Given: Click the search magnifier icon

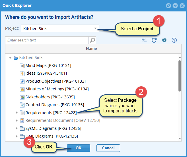Looking at the screenshot, I should tap(92, 40).
